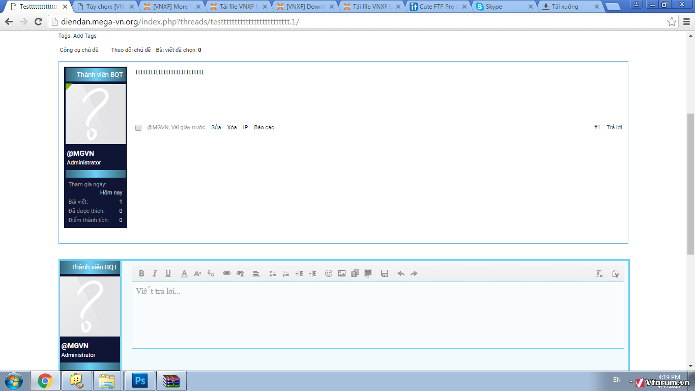Click the Sửa link on the post
Screen dimensions: 695x391
point(216,127)
